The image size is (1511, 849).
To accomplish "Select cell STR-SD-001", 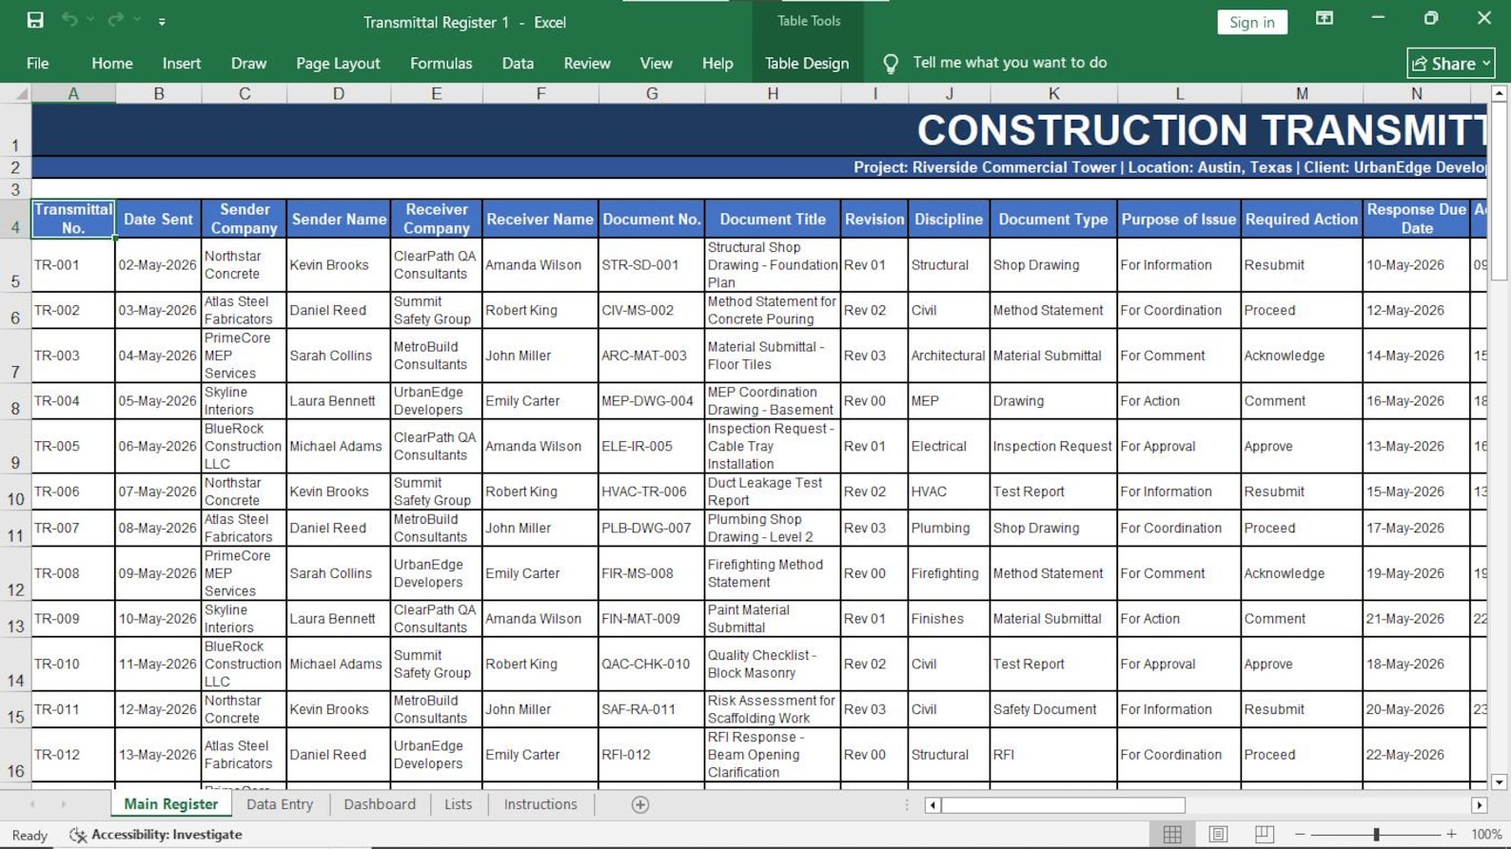I will click(652, 265).
